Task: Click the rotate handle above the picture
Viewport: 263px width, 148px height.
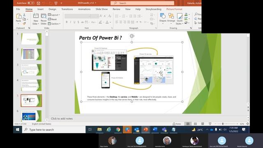Action: pos(132,36)
